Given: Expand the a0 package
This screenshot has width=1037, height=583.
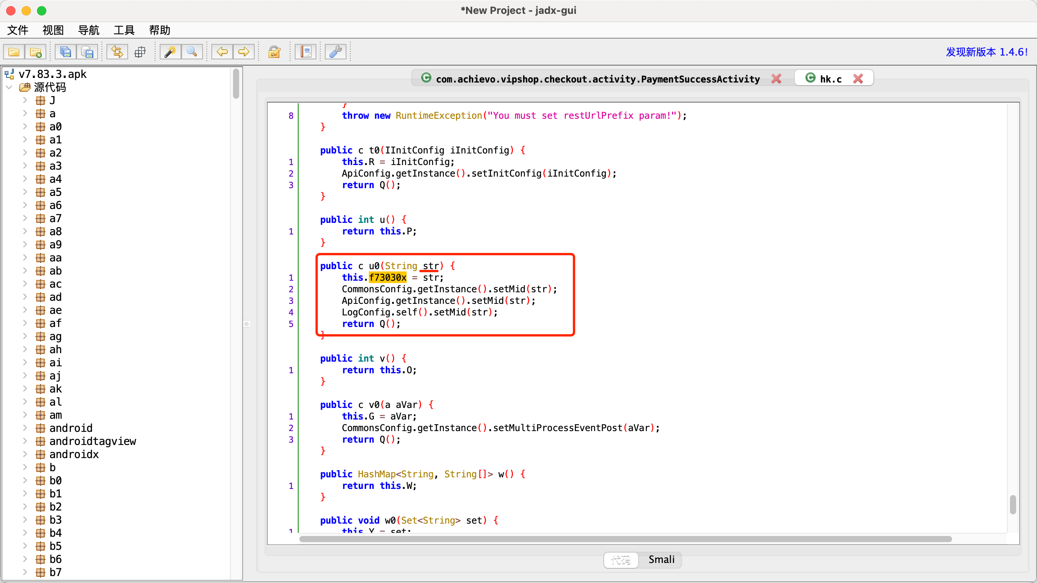Looking at the screenshot, I should 25,127.
